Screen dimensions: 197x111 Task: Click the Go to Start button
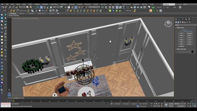(152, 104)
